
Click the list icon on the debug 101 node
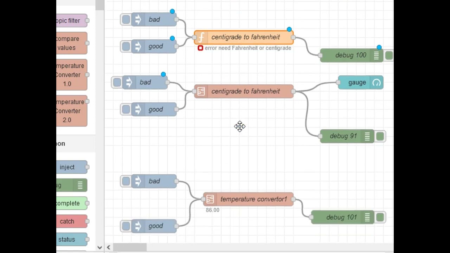tap(367, 218)
